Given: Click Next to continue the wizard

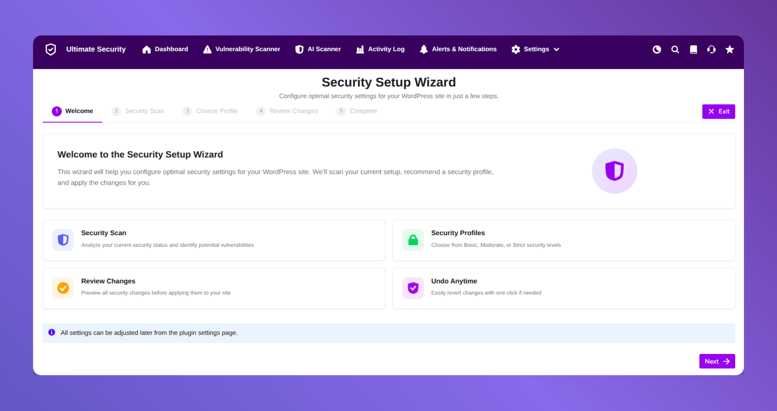Looking at the screenshot, I should tap(717, 361).
